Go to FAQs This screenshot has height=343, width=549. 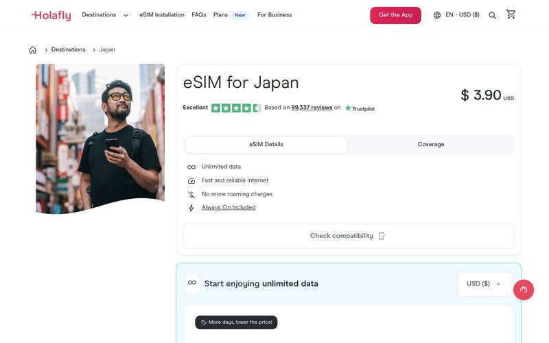(198, 14)
